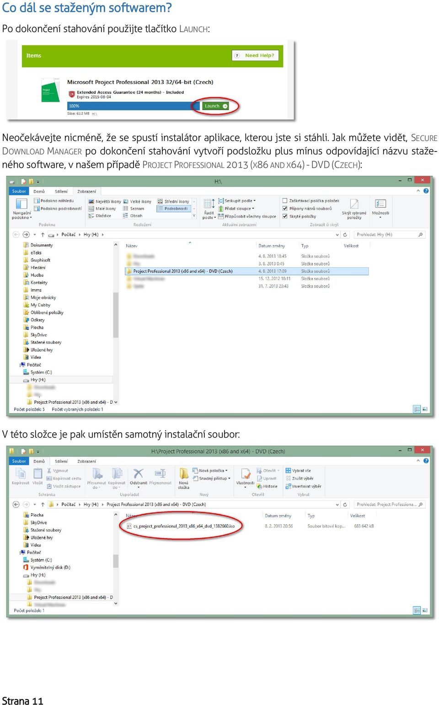The height and width of the screenshot is (705, 439).
Task: Click Přizpůsobit všechny sloupce
Action: point(247,216)
